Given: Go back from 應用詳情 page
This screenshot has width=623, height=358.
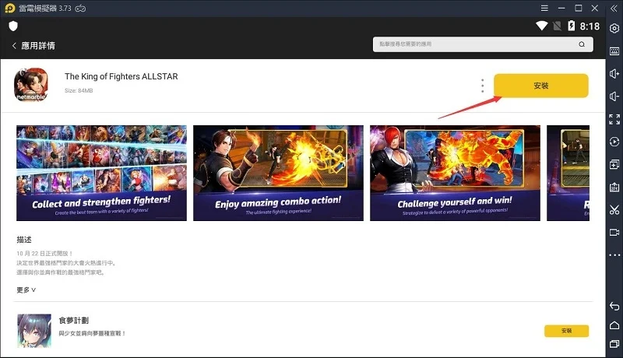Looking at the screenshot, I should point(14,46).
